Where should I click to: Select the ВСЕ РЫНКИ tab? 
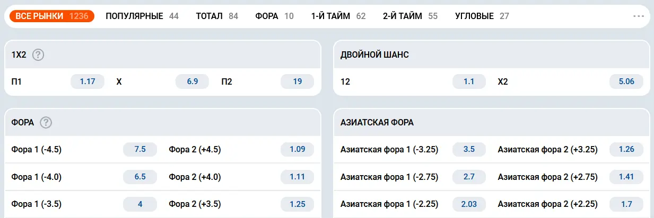51,16
